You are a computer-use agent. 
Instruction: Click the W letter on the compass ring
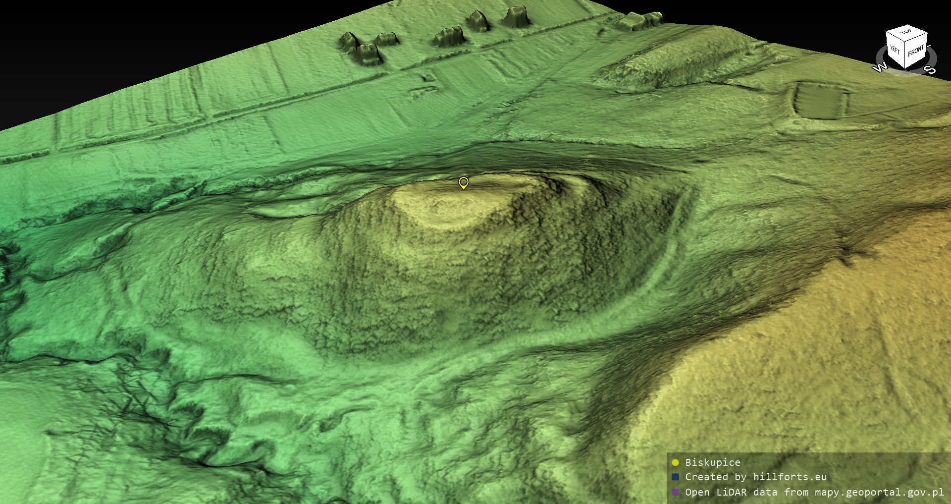click(880, 68)
